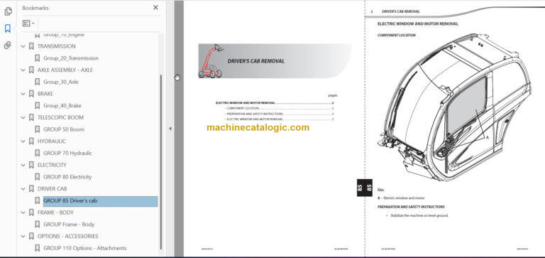Open the COMPONENT LOCATION contents entry
Viewport: 545px width, 258px height.
pyautogui.click(x=279, y=108)
